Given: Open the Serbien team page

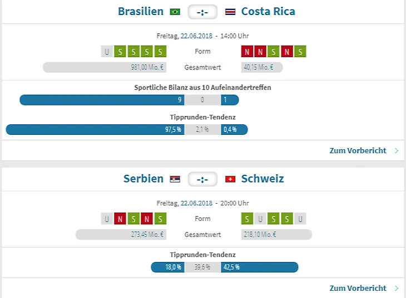Looking at the screenshot, I should (x=143, y=179).
